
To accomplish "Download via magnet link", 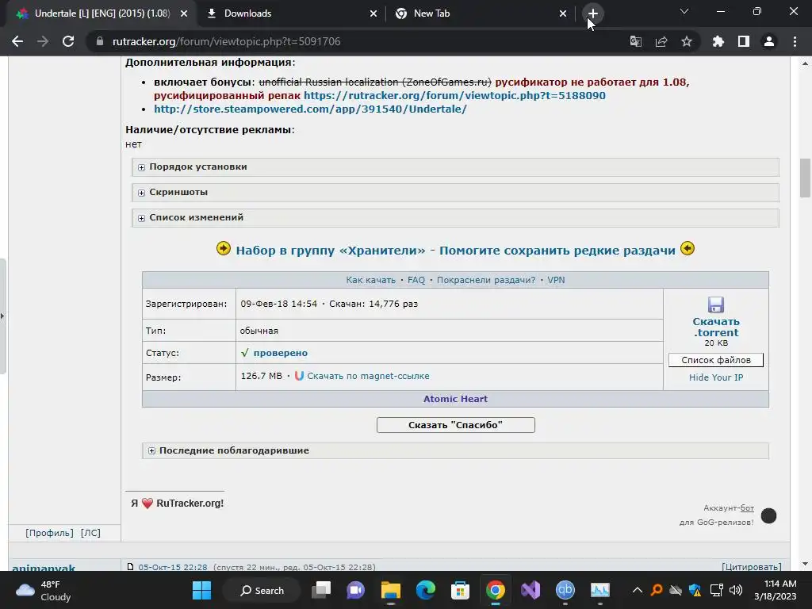I will 368,376.
